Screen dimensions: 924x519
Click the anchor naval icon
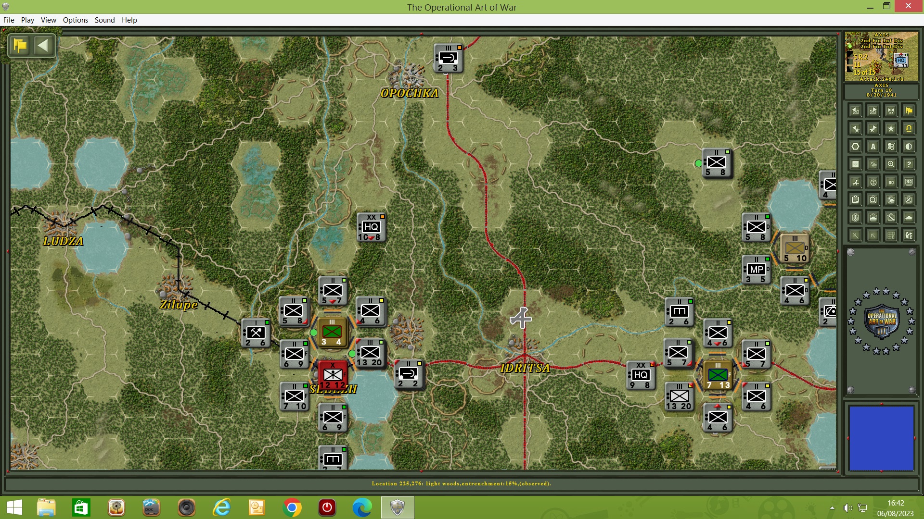click(873, 182)
